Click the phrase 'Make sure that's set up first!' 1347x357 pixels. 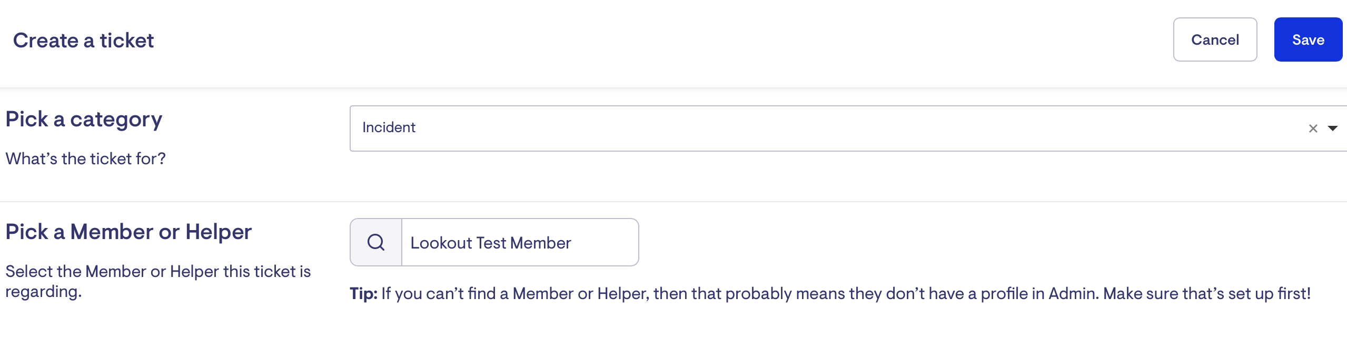pos(1207,293)
